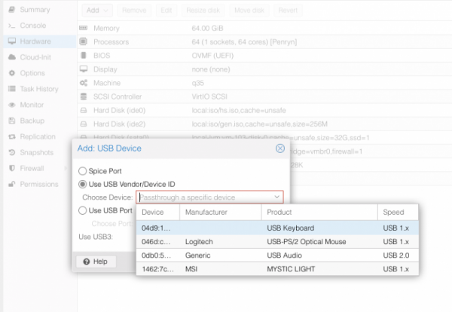Open the Permissions section
Viewport: 452px width, 312px height.
pyautogui.click(x=39, y=184)
